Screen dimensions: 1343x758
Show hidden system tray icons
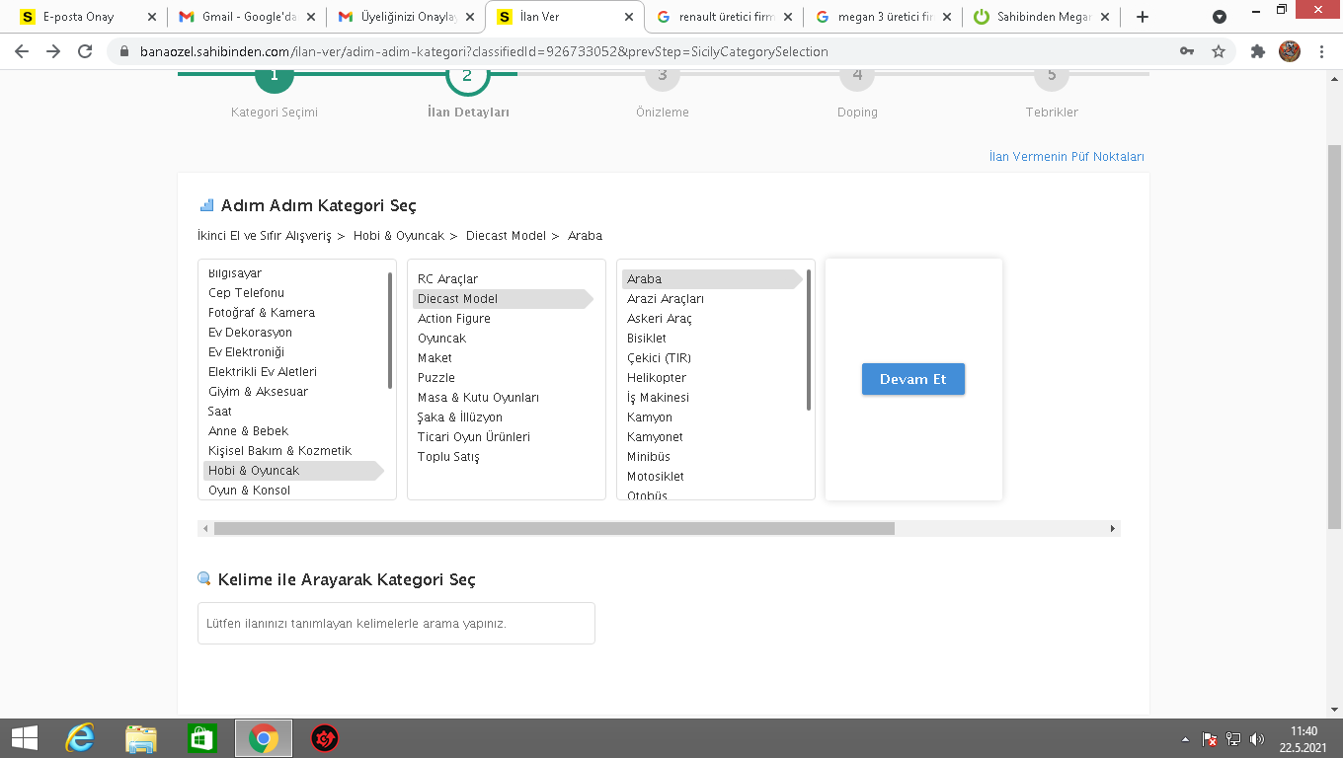[1185, 738]
